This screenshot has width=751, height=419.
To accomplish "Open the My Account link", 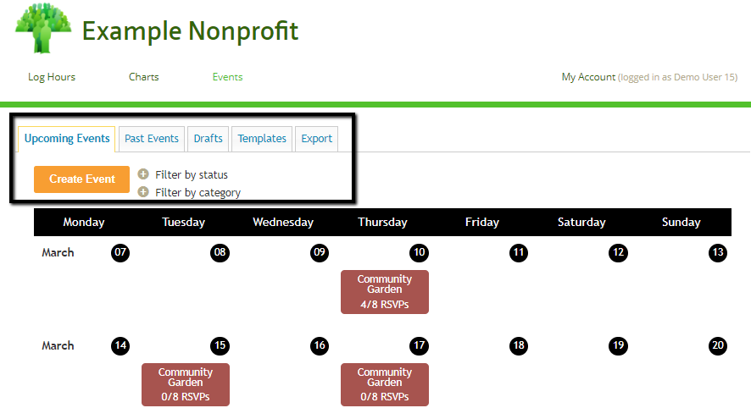I will [588, 77].
